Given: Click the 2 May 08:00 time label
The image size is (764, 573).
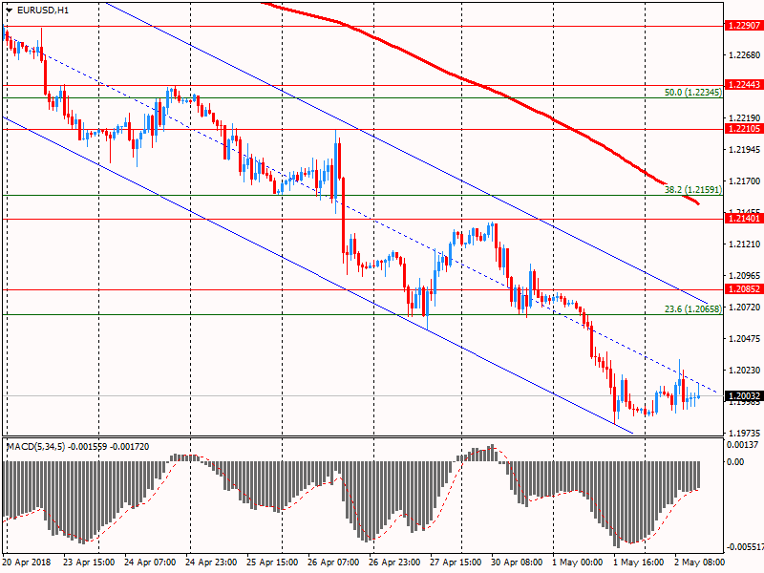Looking at the screenshot, I should point(700,562).
